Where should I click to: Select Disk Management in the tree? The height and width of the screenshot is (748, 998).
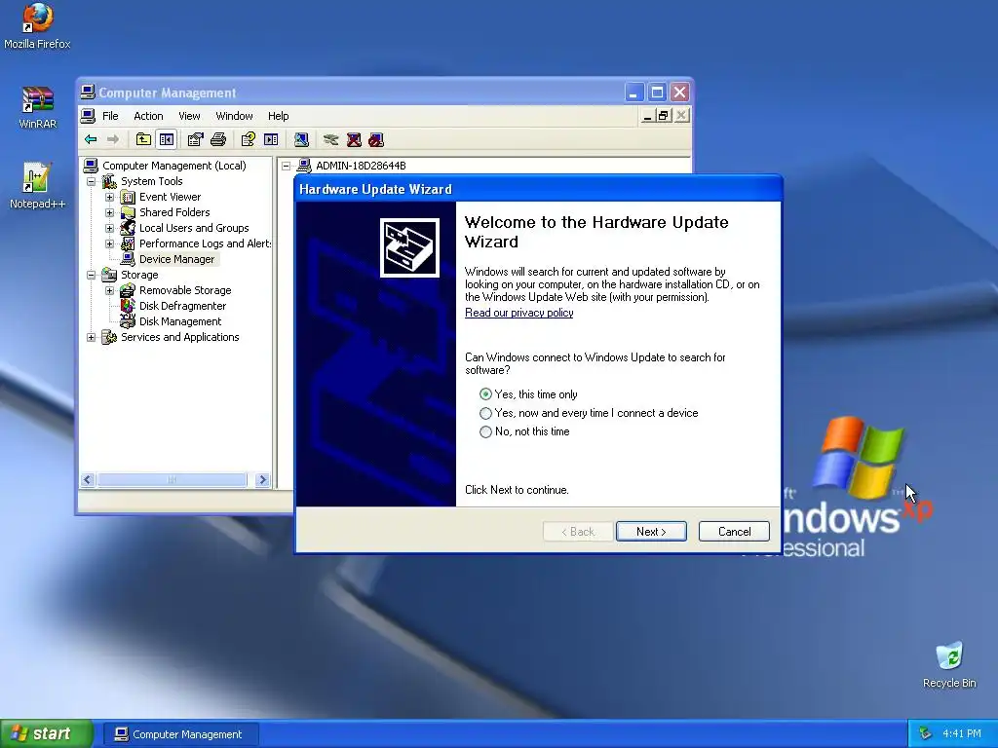[x=180, y=321]
